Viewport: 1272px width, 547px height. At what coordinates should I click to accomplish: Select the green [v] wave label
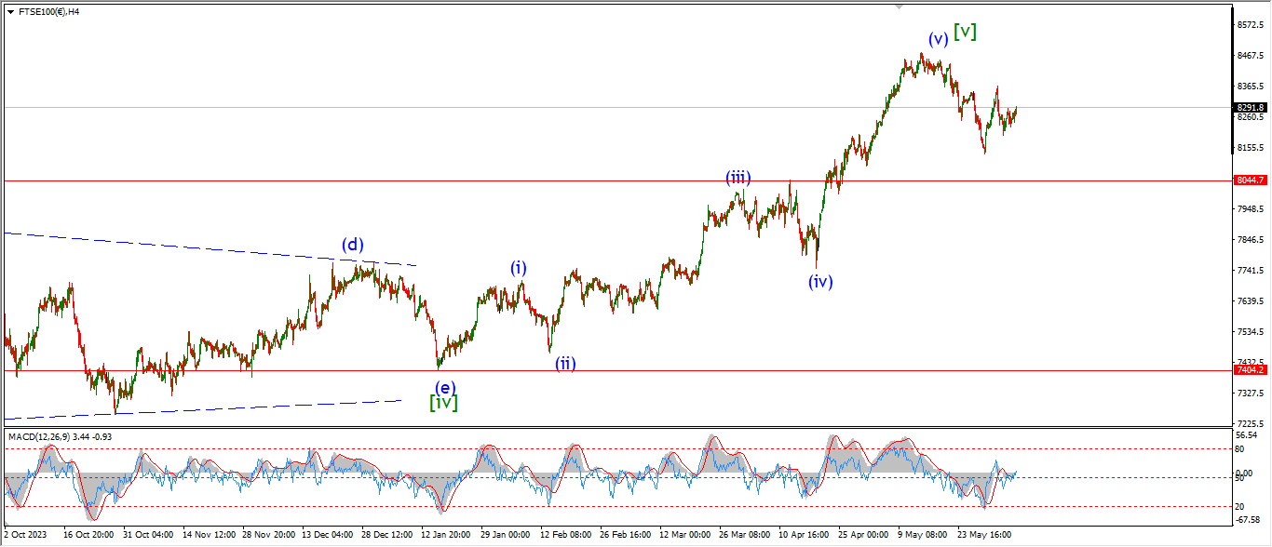966,31
